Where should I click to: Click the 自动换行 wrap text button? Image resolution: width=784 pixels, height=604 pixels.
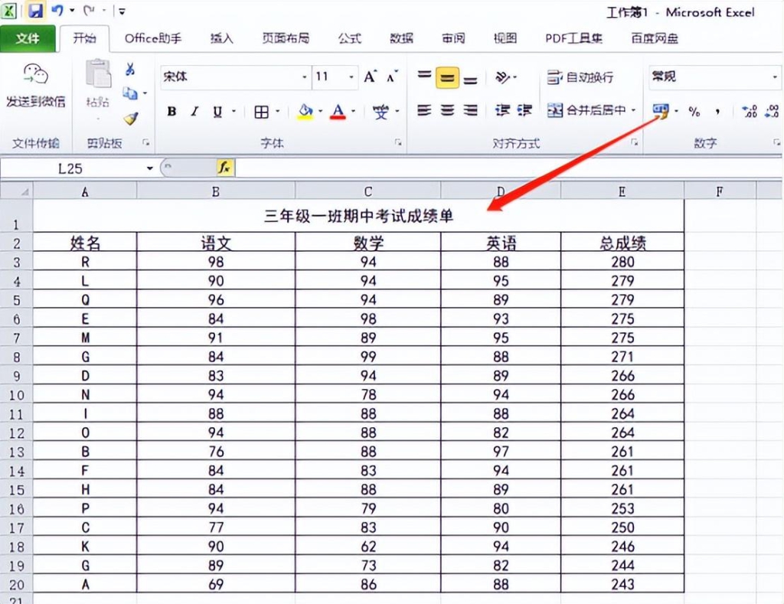(x=580, y=77)
